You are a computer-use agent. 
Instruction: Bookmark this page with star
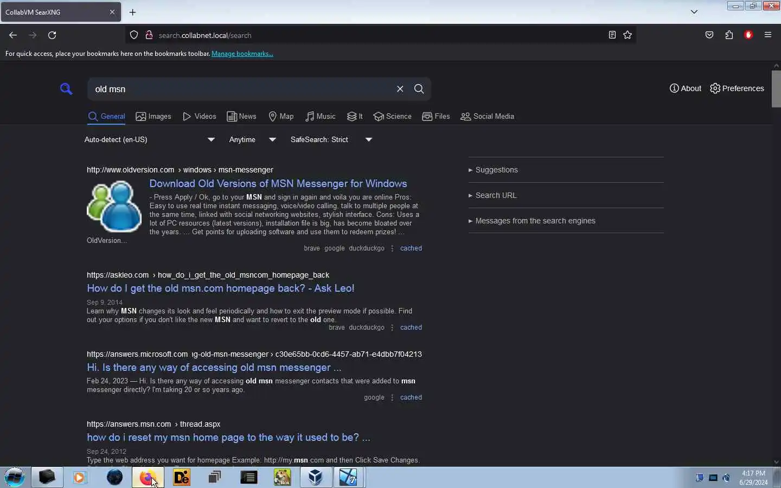click(x=628, y=35)
